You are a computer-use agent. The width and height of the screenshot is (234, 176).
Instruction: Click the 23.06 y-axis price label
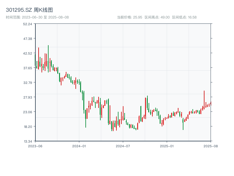point(27,112)
